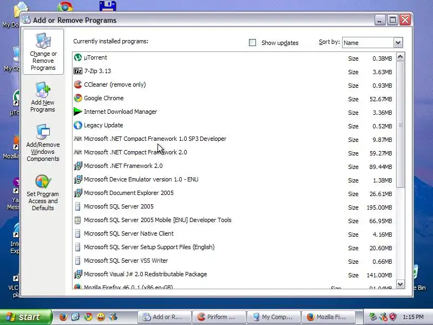Click the 7-Zip 3.13 icon
This screenshot has width=433, height=325.
pos(78,71)
